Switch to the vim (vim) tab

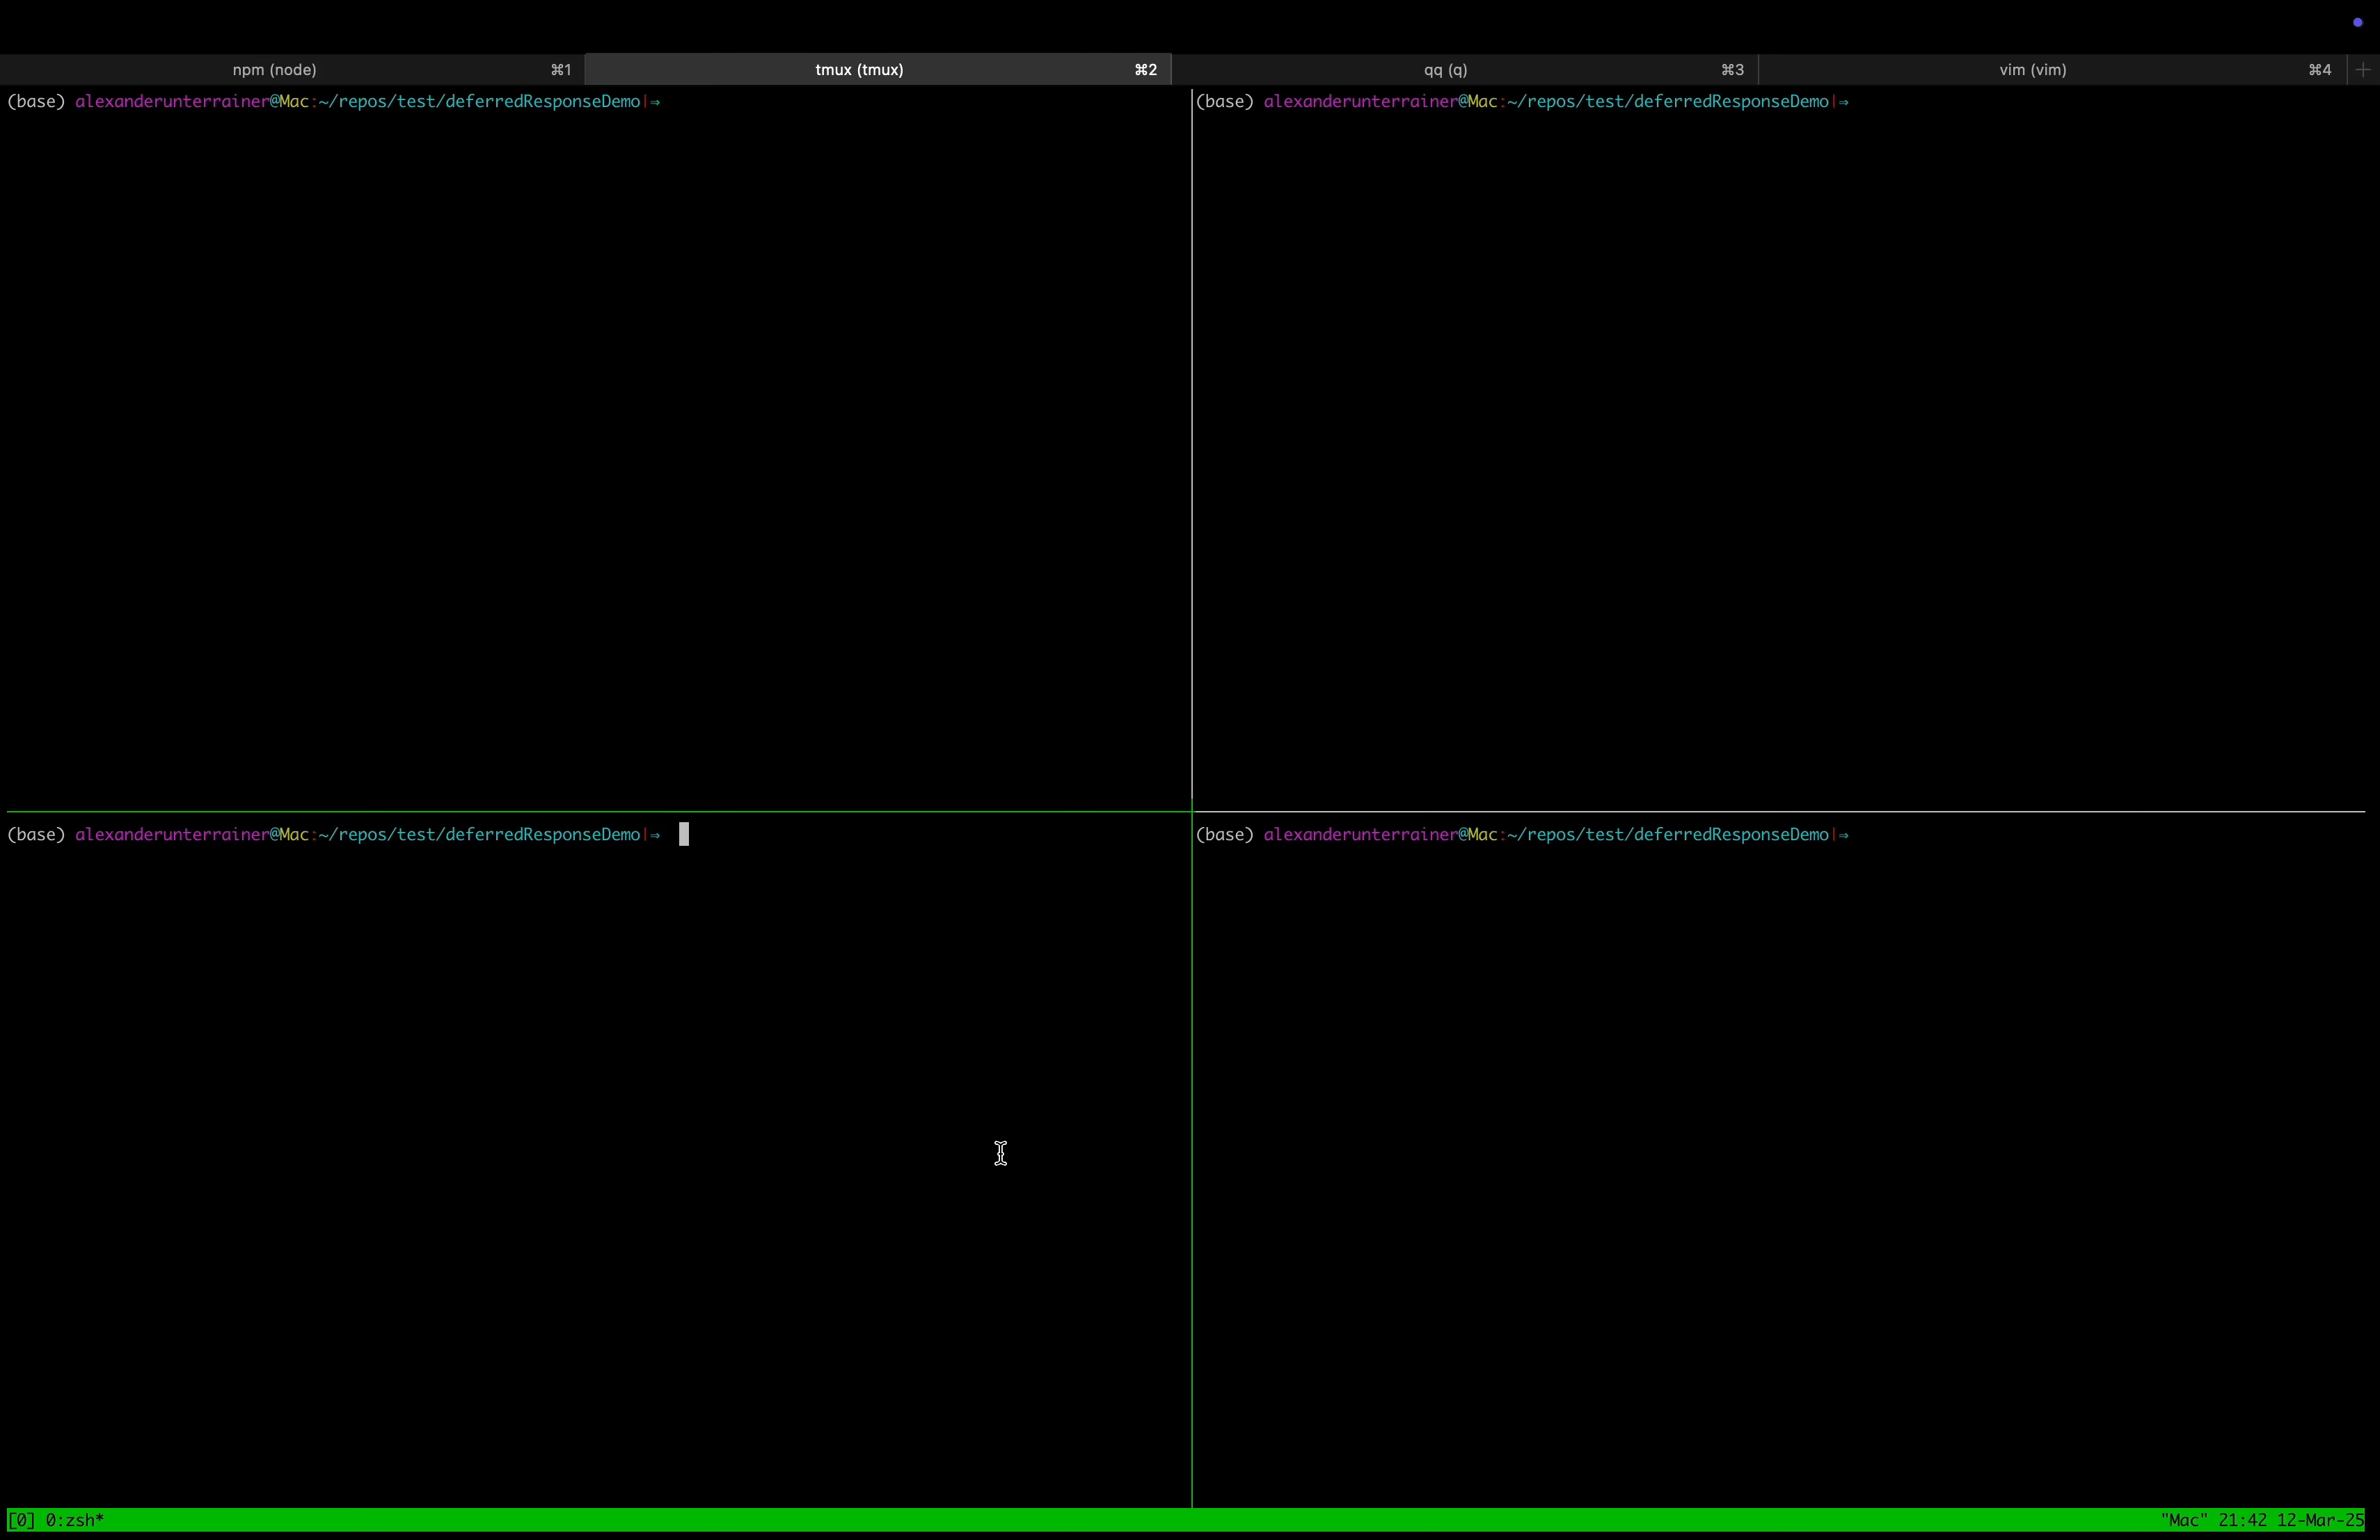coord(2032,70)
